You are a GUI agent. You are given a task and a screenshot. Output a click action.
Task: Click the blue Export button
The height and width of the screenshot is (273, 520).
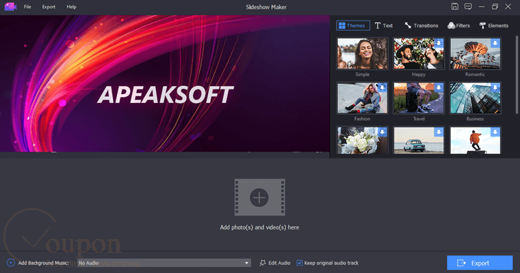(480, 263)
